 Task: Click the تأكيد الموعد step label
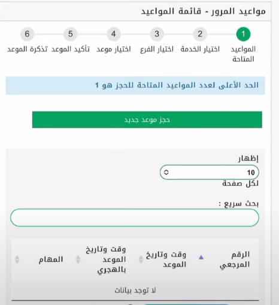tap(71, 49)
